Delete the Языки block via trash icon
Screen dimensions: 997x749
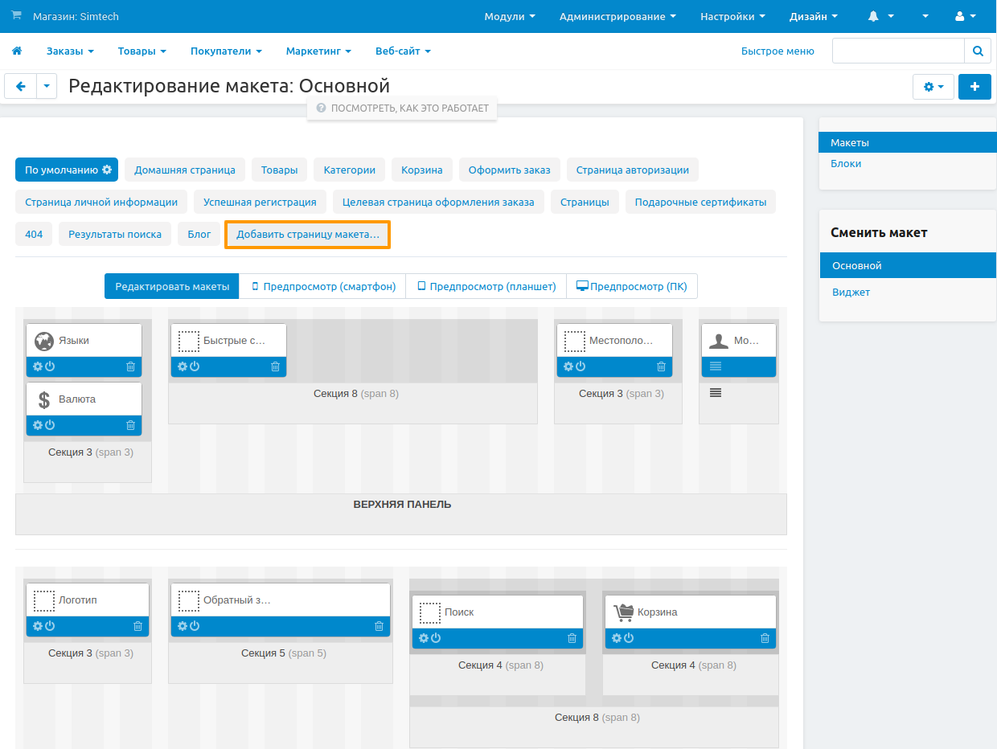131,366
